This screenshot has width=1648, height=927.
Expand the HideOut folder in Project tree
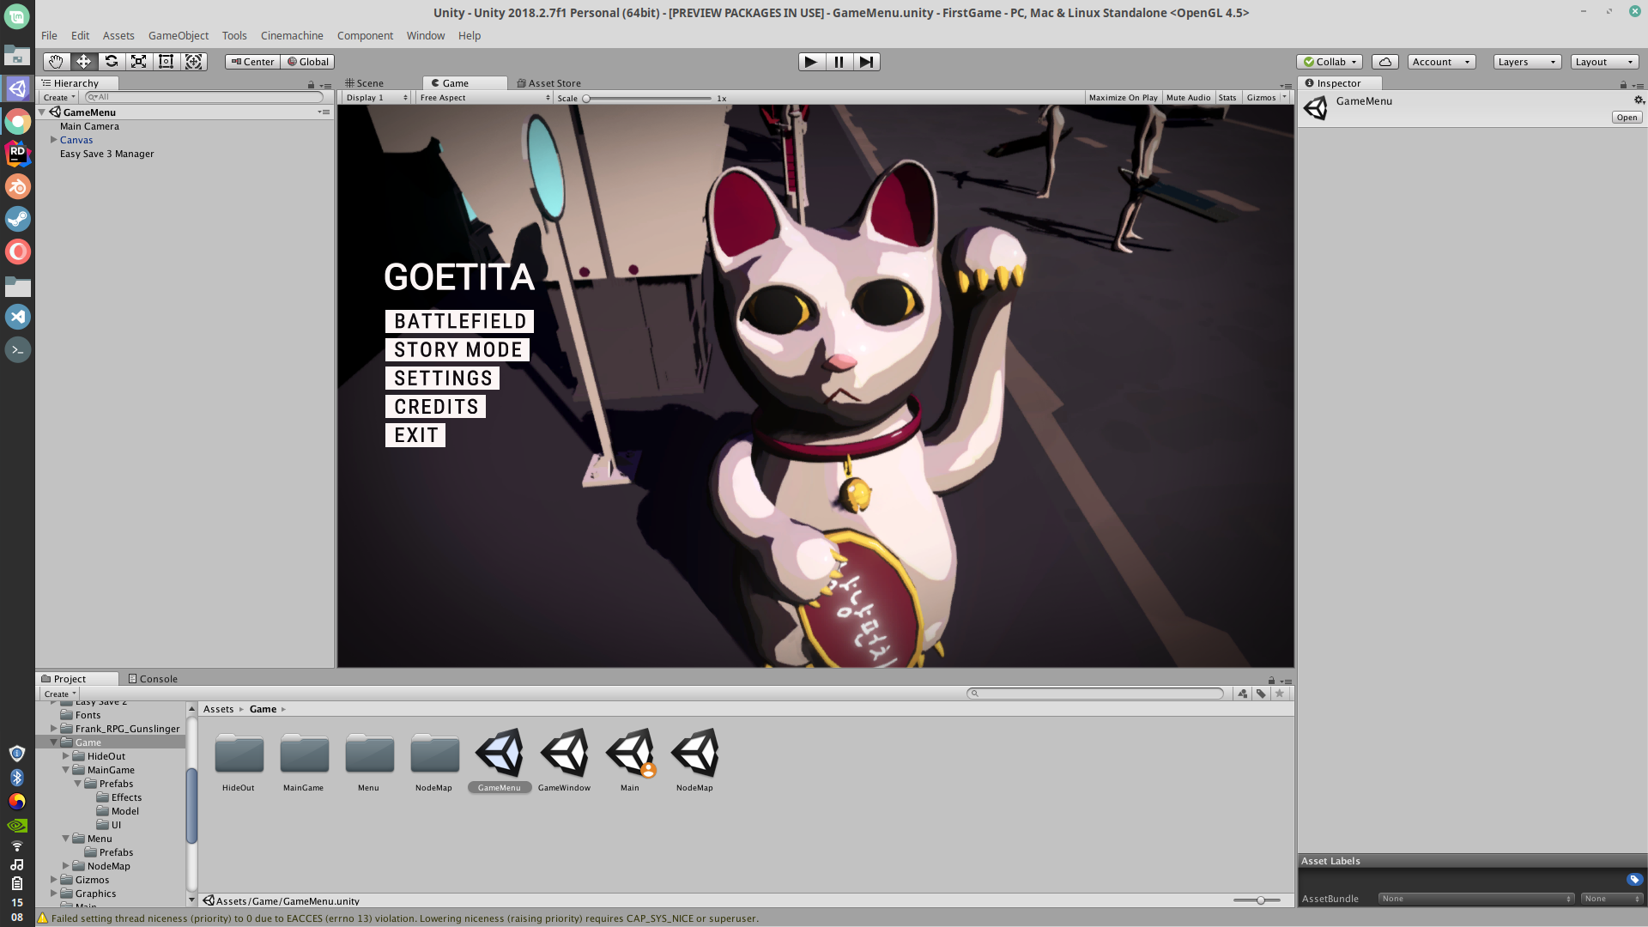click(x=65, y=756)
